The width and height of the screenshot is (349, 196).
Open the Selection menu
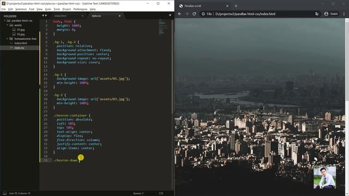pos(21,9)
